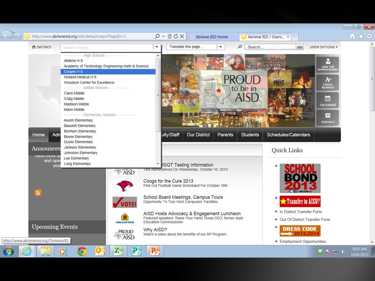Open the address bar history dropdown arrow
The height and width of the screenshot is (281, 375).
coord(163,36)
